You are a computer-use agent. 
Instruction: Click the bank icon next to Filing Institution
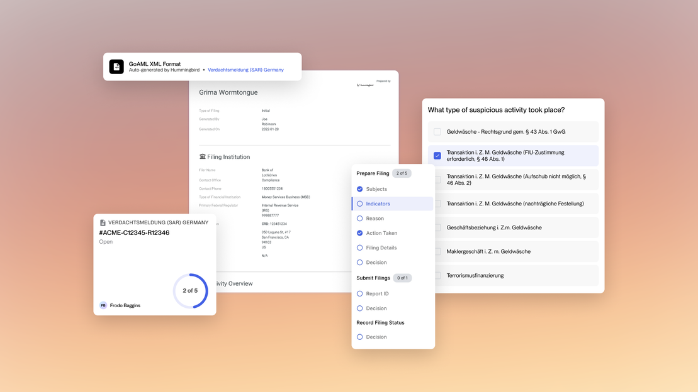point(203,157)
